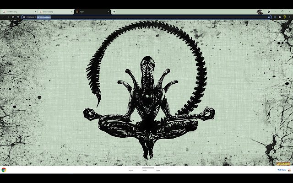Select the middle Apps page indicator
293x183 pixels.
[148, 169]
